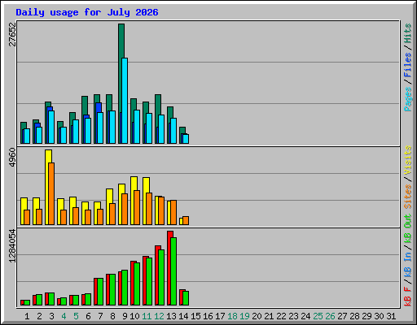Click day label 29 on x-axis
This screenshot has width=417, height=325.
click(367, 316)
